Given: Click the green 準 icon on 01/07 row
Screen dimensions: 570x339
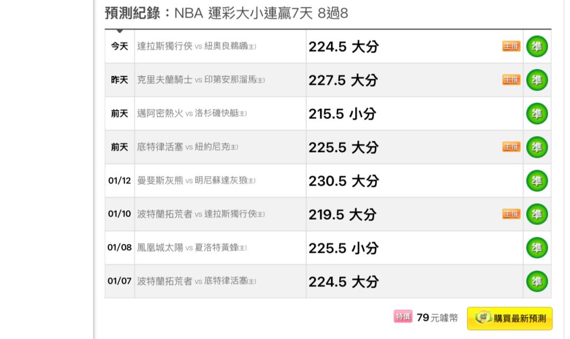Looking at the screenshot, I should point(537,281).
